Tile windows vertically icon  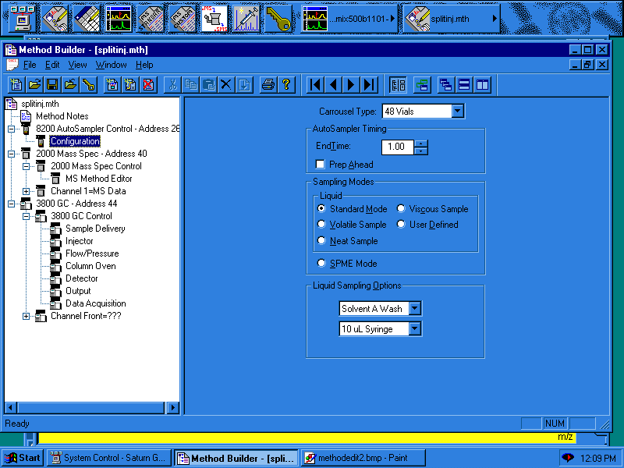click(482, 85)
